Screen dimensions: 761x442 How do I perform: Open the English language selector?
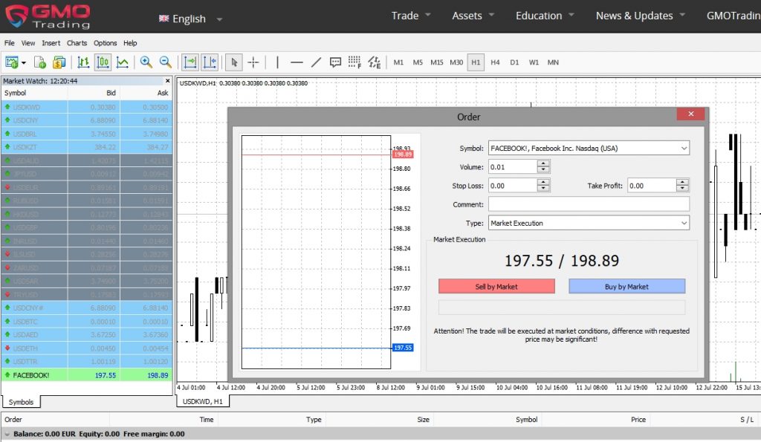[x=190, y=19]
